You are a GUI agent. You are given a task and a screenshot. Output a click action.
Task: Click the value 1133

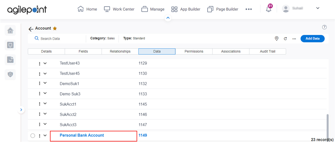[x=143, y=94]
